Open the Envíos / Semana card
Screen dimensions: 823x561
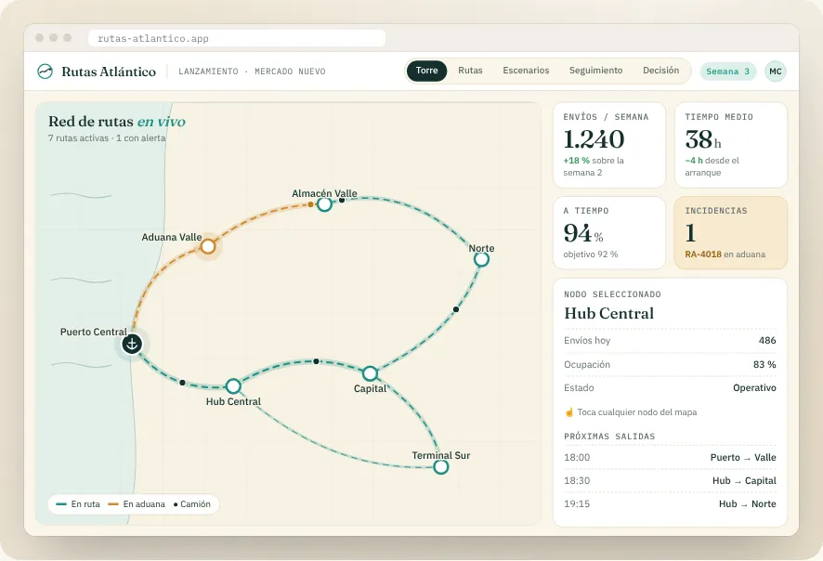point(608,145)
